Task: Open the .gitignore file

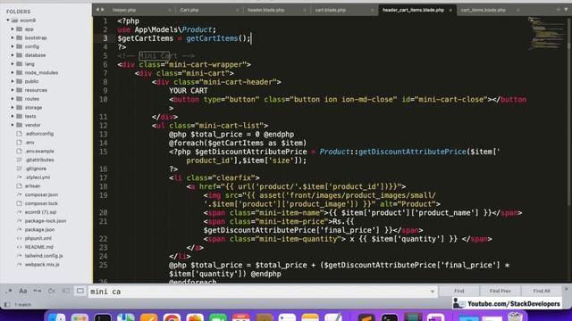Action: [36, 169]
